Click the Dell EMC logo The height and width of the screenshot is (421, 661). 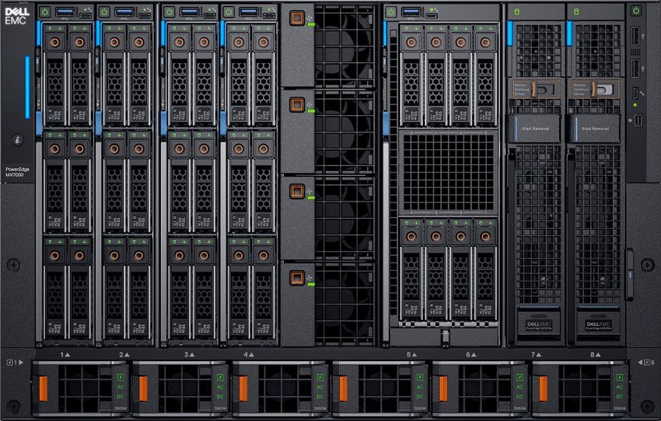(x=17, y=16)
